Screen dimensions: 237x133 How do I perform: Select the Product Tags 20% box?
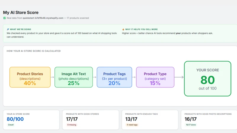(114, 77)
